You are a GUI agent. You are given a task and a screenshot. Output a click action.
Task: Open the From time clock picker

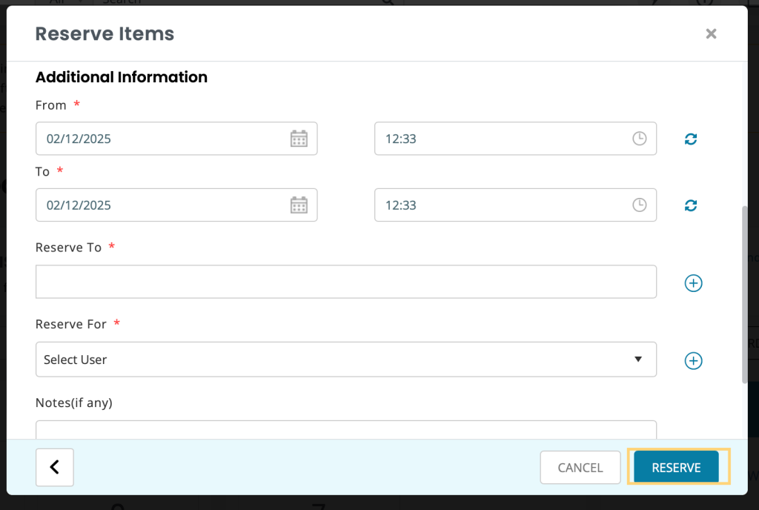pyautogui.click(x=640, y=139)
